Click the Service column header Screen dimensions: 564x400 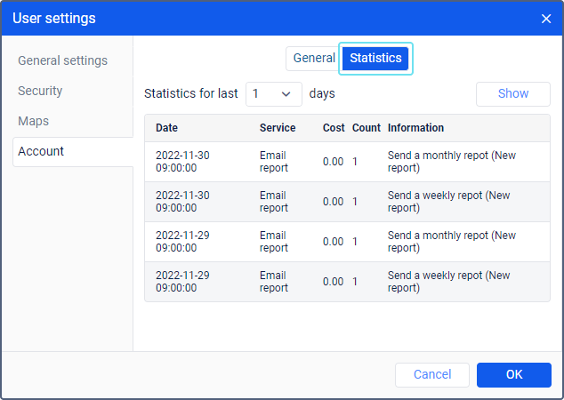pyautogui.click(x=278, y=128)
